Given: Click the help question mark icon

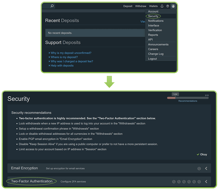Looking at the screenshot, I should click(168, 6).
